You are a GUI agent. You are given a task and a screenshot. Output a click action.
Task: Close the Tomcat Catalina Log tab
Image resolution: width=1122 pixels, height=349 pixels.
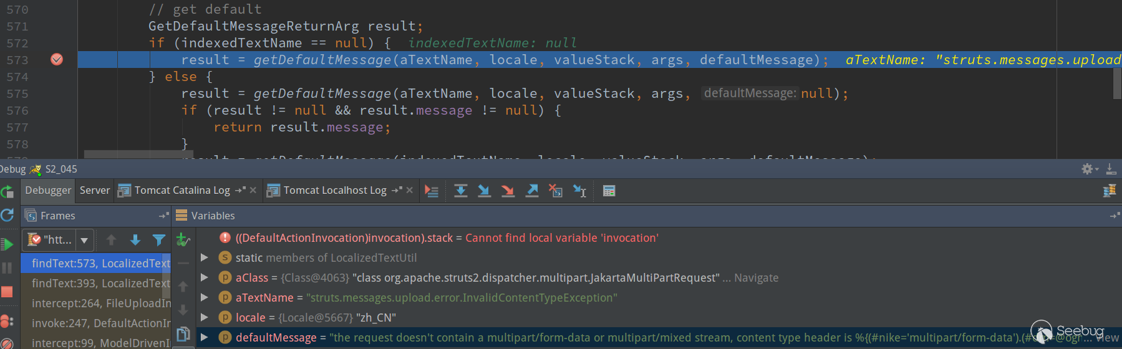(x=253, y=191)
